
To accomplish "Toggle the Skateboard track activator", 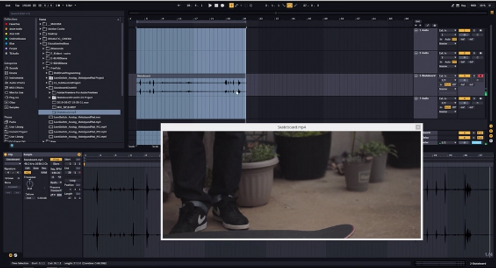I will pyautogui.click(x=464, y=76).
